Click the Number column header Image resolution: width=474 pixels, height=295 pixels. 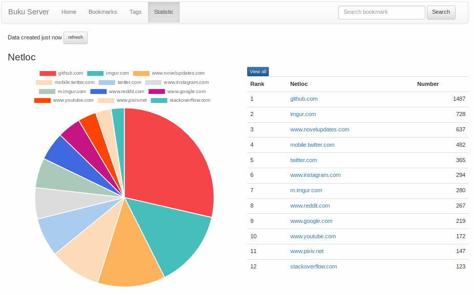pos(428,84)
